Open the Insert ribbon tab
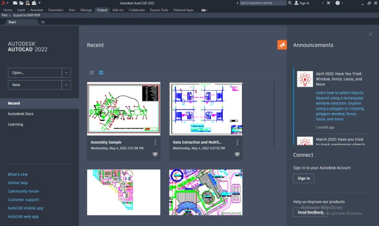This screenshot has width=379, height=226. 21,10
